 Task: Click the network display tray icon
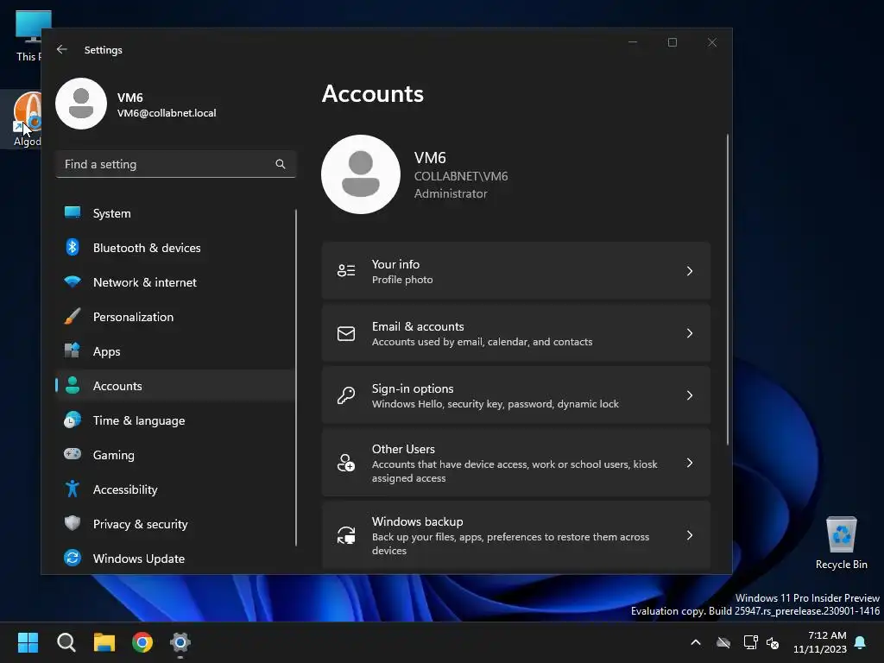(750, 642)
